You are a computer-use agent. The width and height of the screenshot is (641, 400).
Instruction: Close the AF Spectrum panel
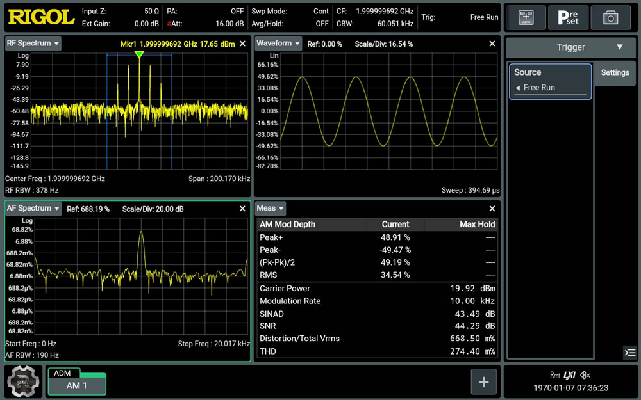(242, 209)
